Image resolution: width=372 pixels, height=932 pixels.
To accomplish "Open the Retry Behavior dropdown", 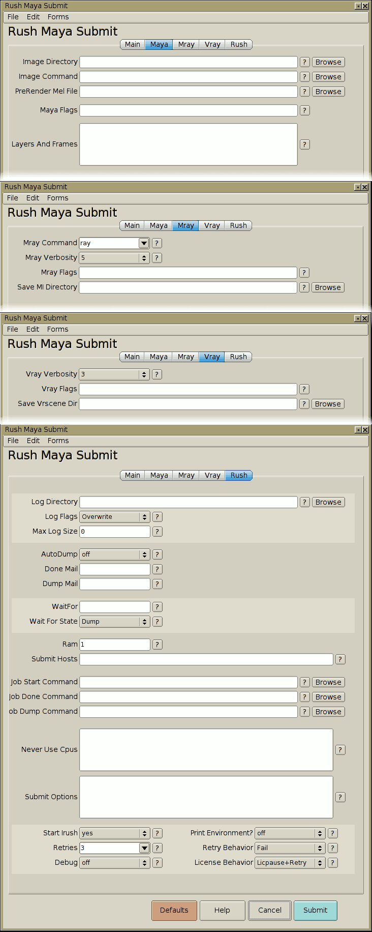I will [x=290, y=848].
